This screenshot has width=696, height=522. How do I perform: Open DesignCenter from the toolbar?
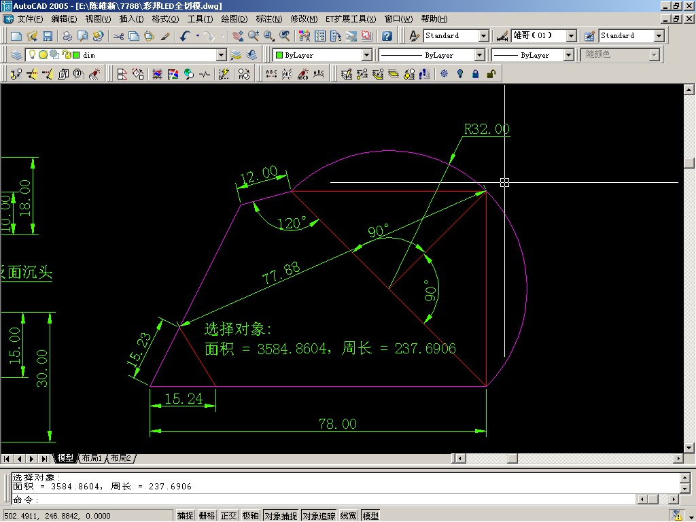click(x=319, y=36)
